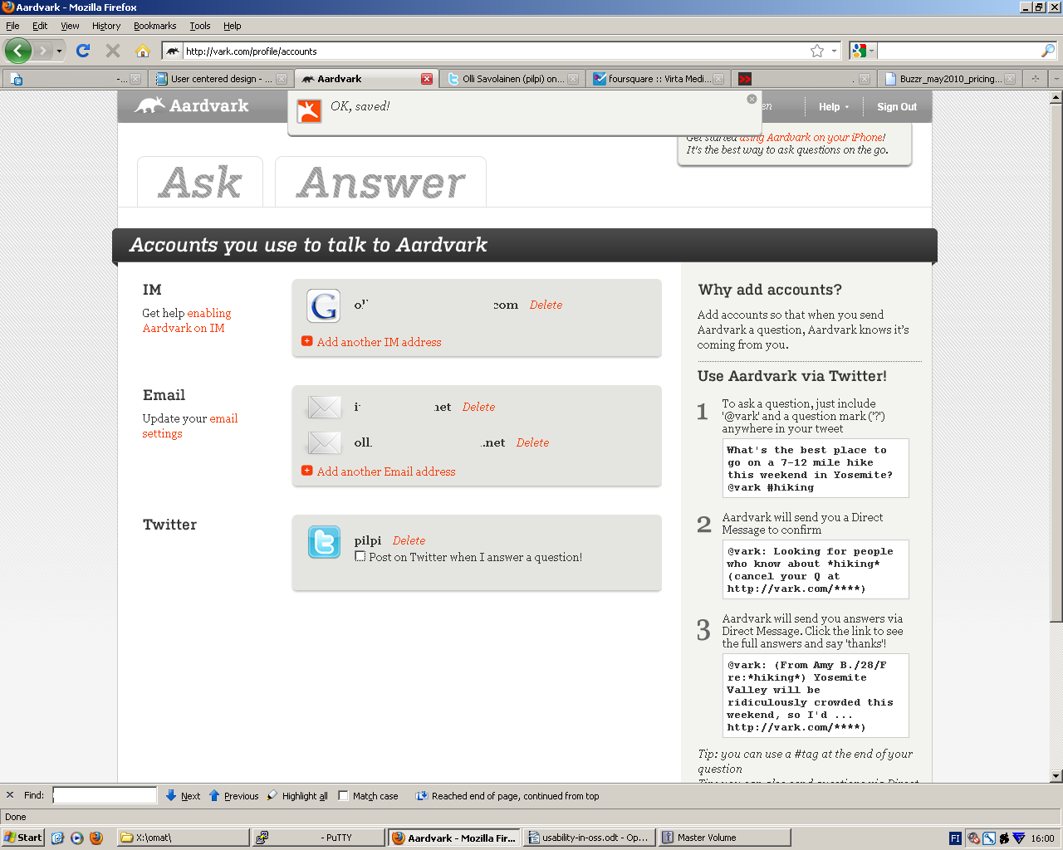The height and width of the screenshot is (850, 1063).
Task: Open the Edit menu
Action: 40,26
